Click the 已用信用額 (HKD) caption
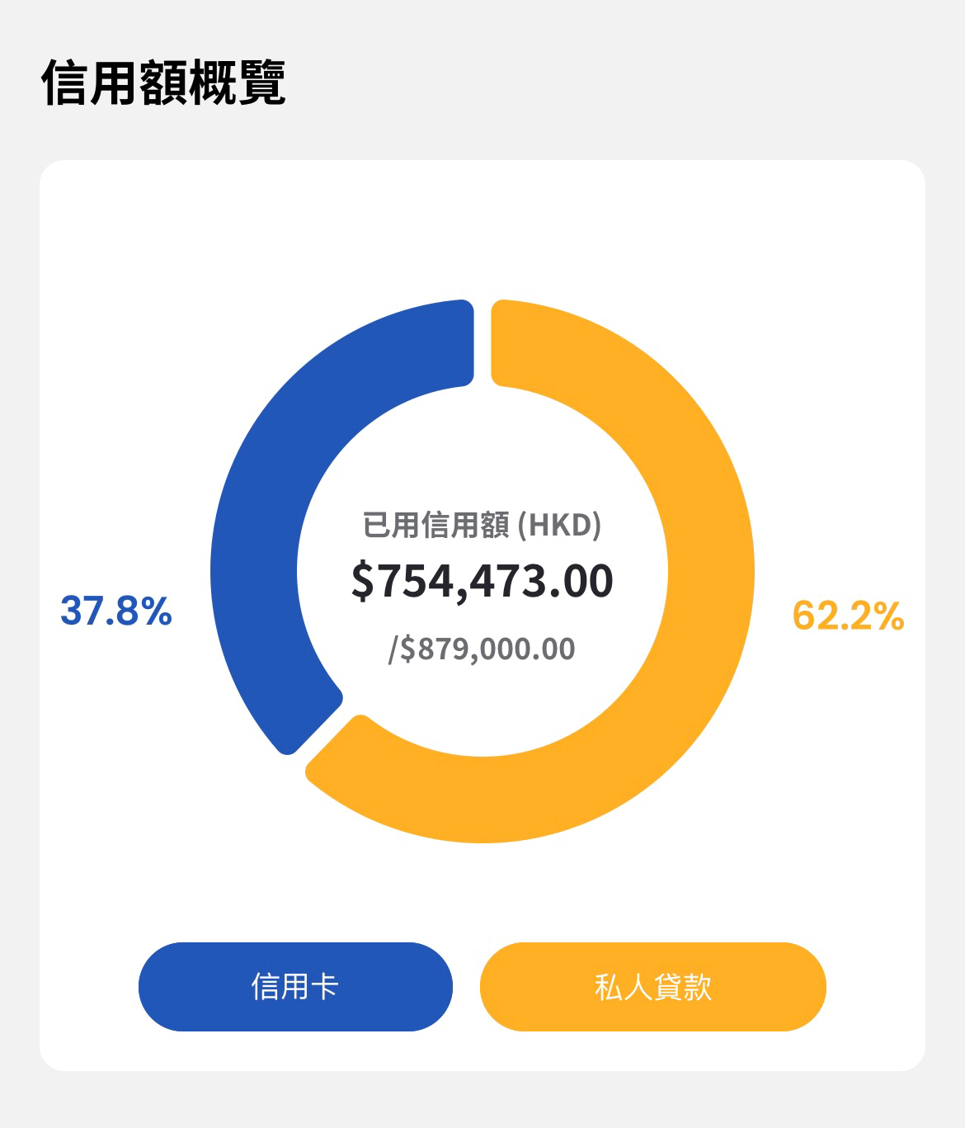This screenshot has width=965, height=1128. point(482,525)
